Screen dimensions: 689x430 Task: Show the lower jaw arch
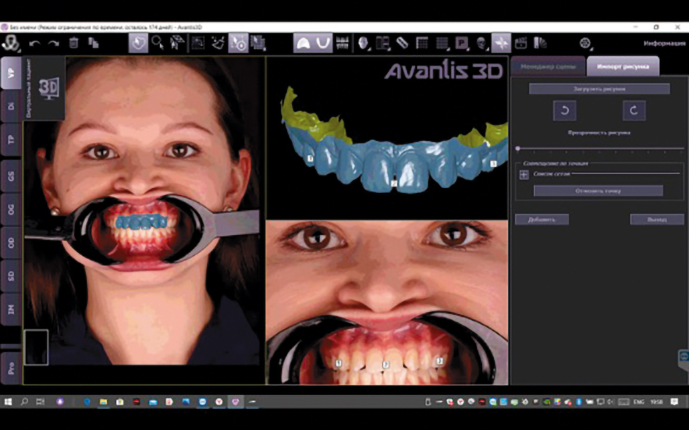point(322,43)
